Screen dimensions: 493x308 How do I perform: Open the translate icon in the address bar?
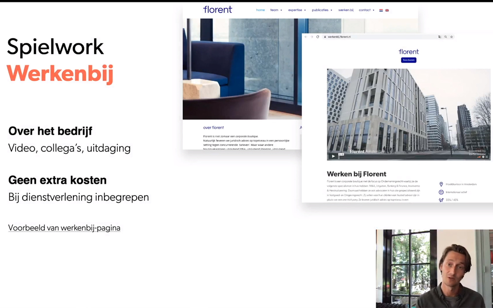(439, 37)
